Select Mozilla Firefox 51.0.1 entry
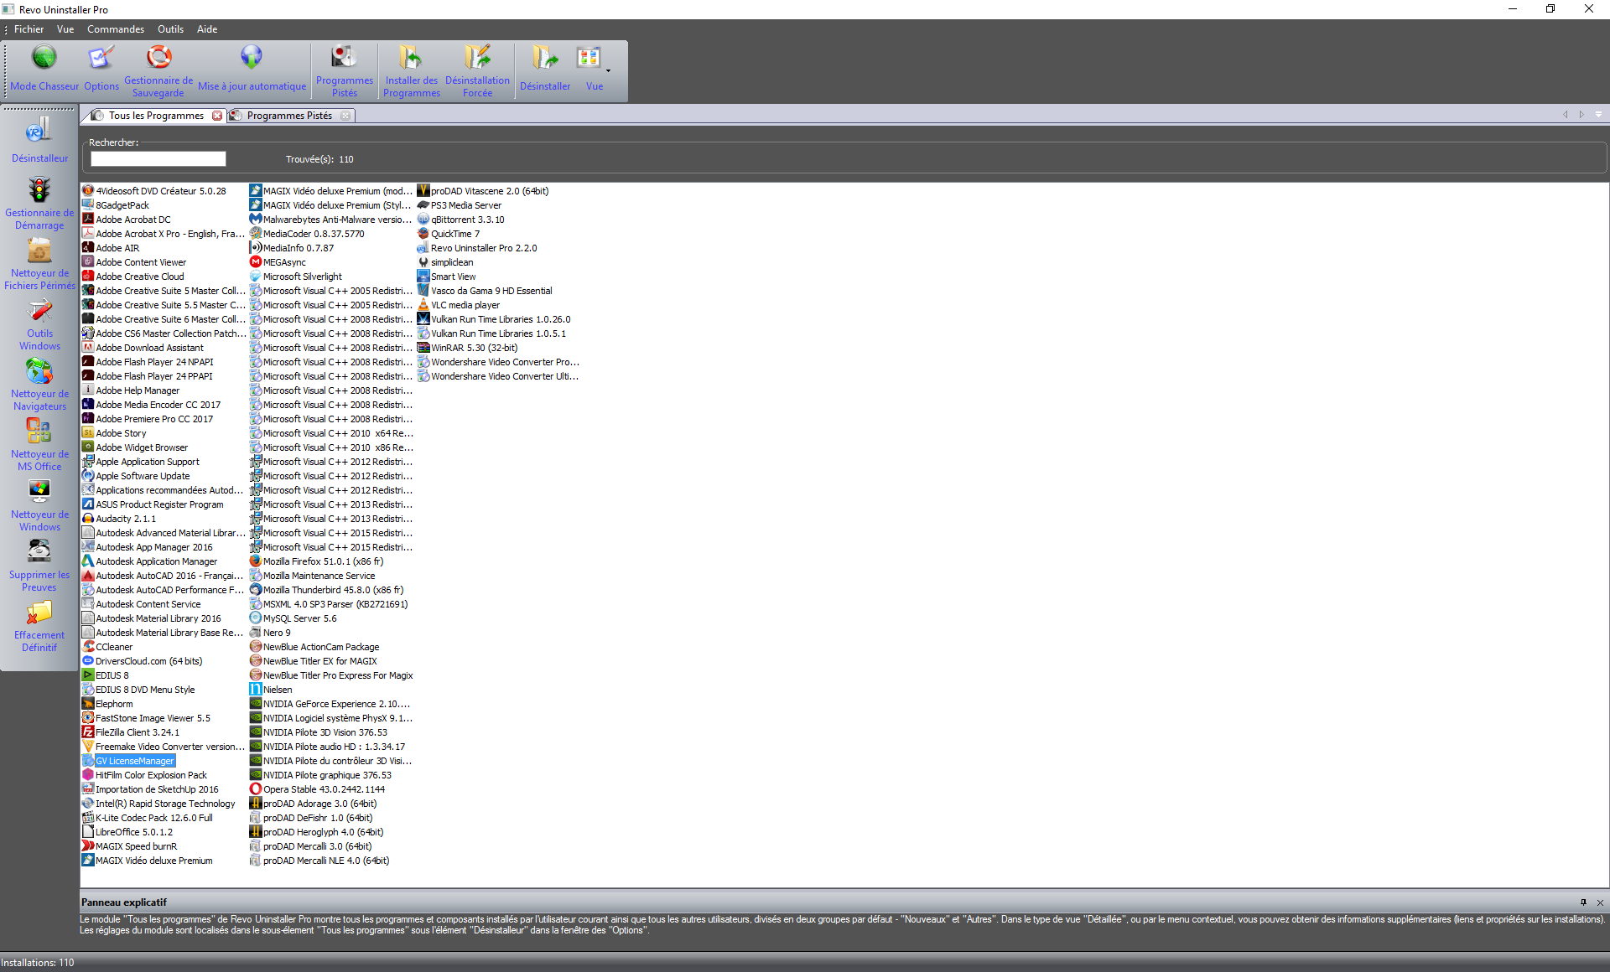This screenshot has width=1610, height=972. [x=316, y=561]
